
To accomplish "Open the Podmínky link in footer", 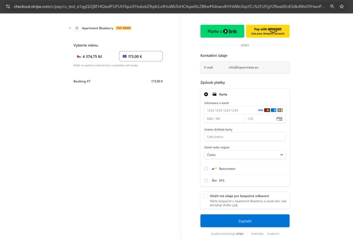I will click(x=257, y=234).
